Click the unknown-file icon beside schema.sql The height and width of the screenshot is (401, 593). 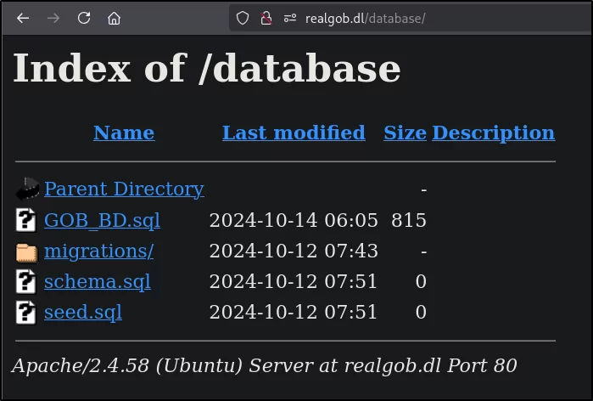point(25,281)
